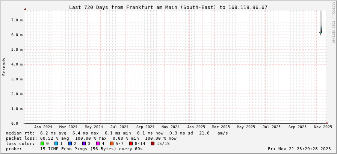337x154 pixels.
Task: Click the green loss color swatch for 0
Action: (42, 143)
